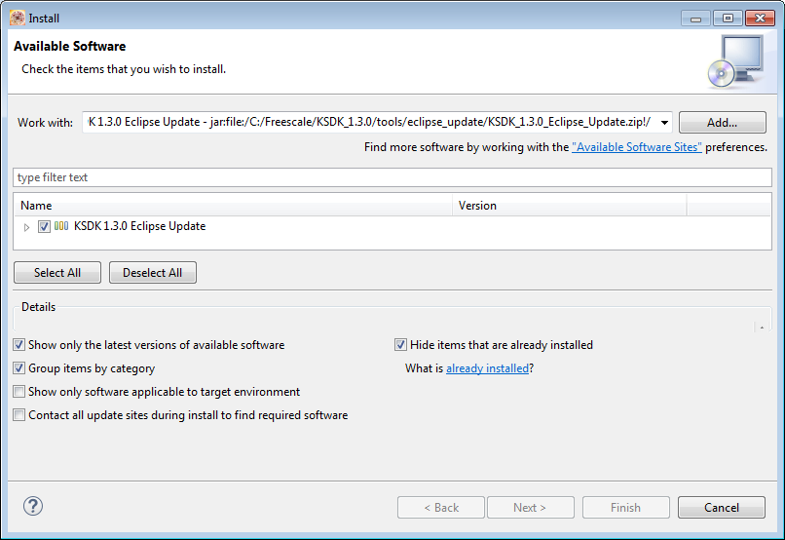Enable Show only software applicable to target environment
This screenshot has height=540, width=785.
[19, 392]
